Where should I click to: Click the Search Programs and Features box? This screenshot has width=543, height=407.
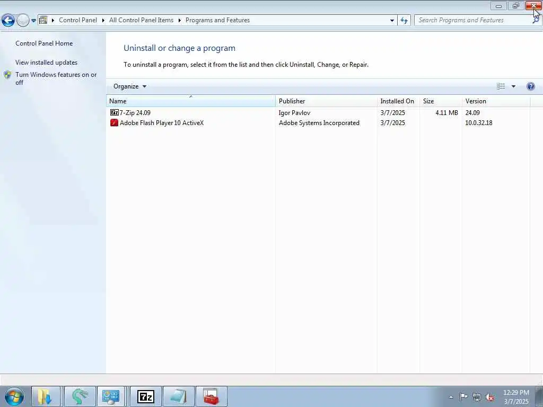click(x=472, y=20)
